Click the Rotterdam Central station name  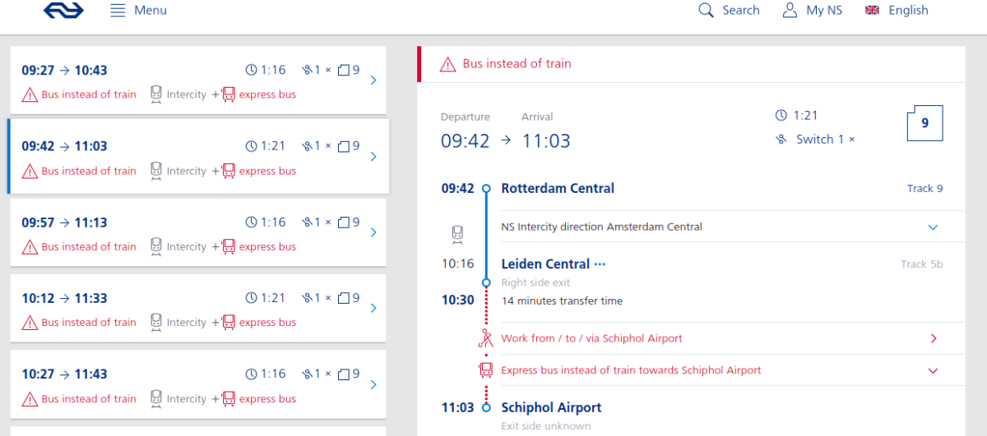point(558,188)
